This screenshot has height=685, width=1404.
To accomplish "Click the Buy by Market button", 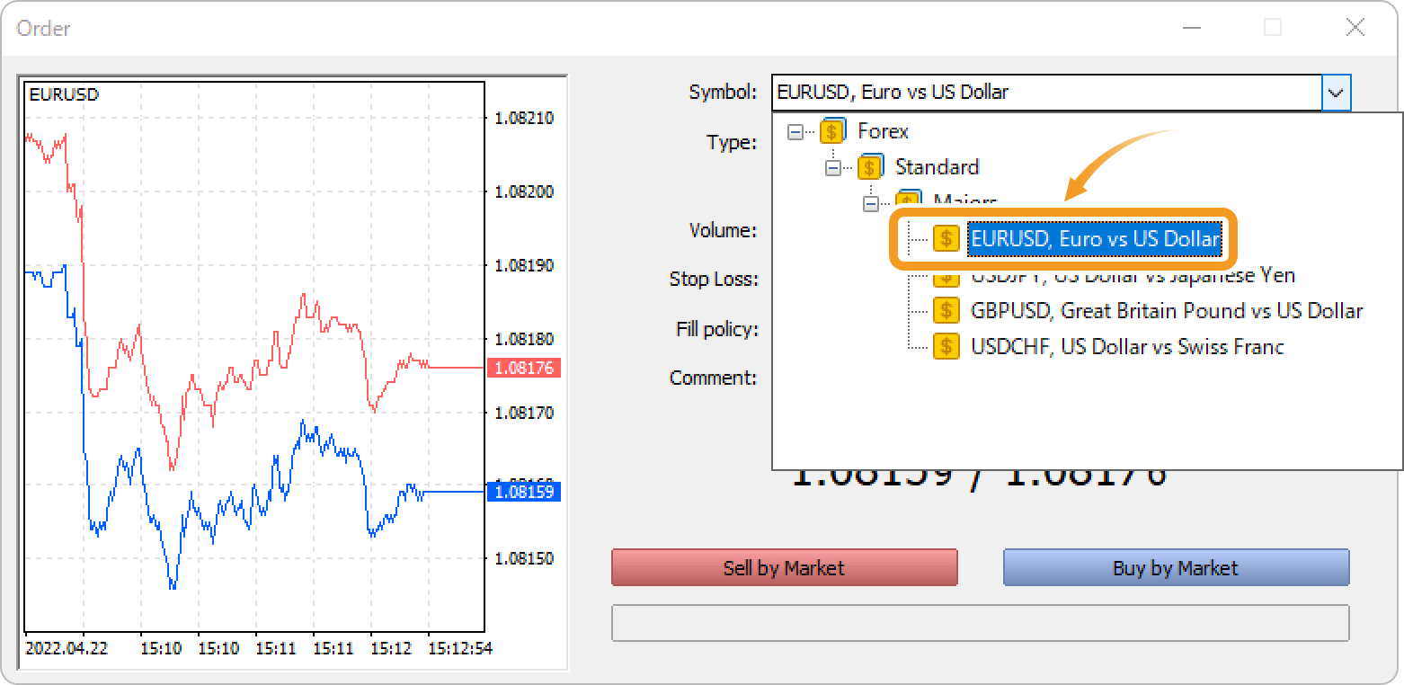I will pyautogui.click(x=1176, y=568).
